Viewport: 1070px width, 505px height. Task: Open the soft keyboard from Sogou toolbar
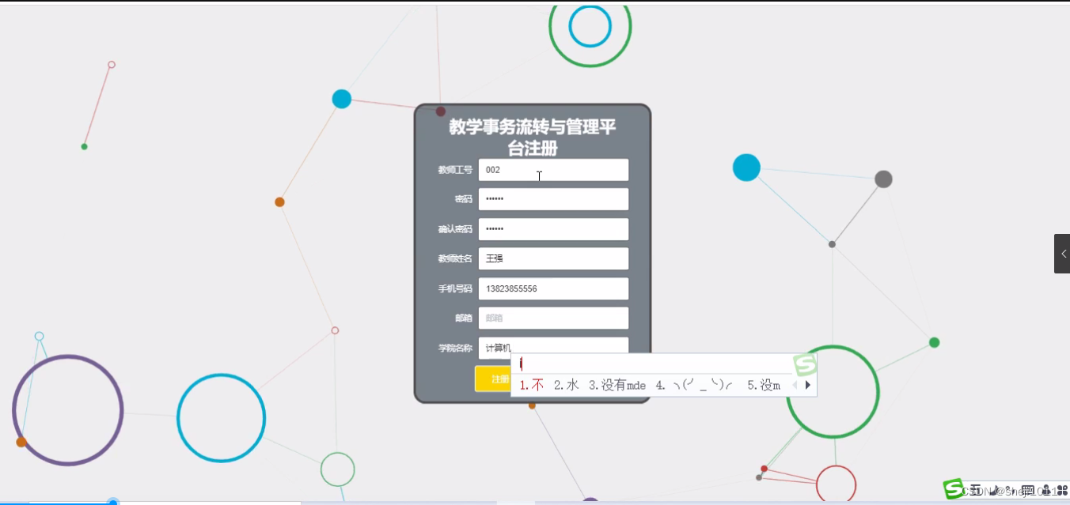tap(1028, 490)
